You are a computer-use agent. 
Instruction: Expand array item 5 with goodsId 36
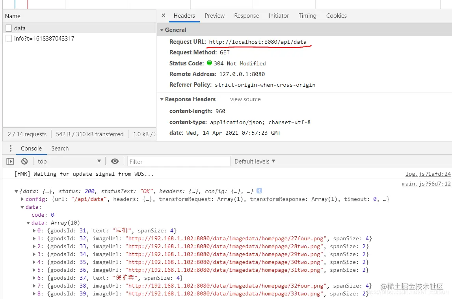click(34, 270)
